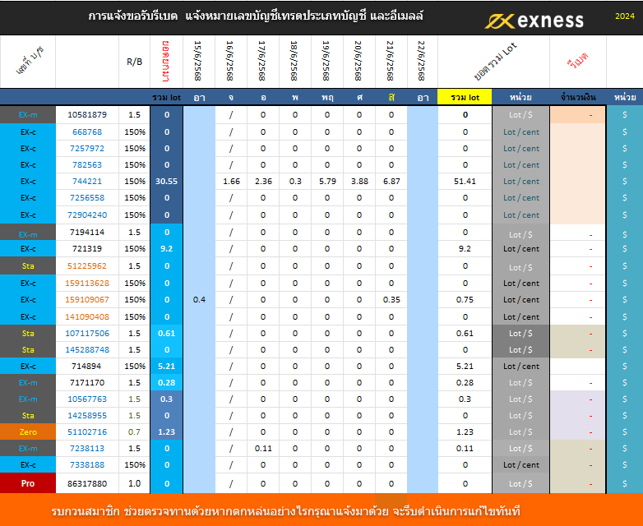Select the 16/6/2568 date header

230,61
